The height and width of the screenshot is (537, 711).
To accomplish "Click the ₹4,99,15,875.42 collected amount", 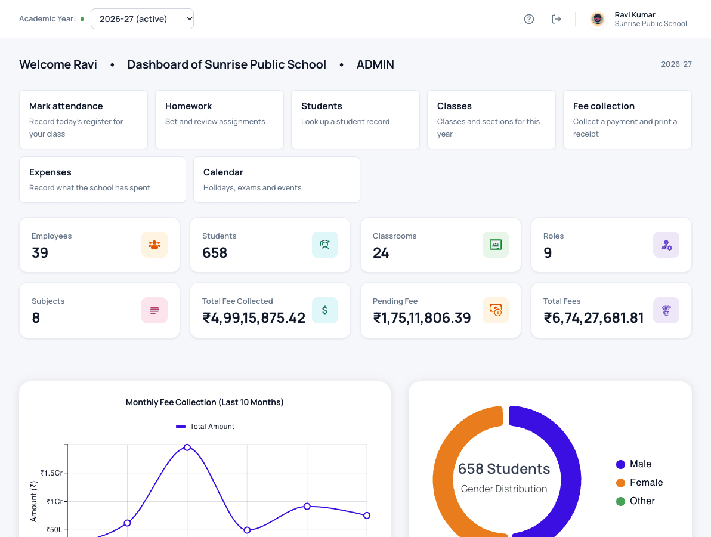I will tap(254, 318).
